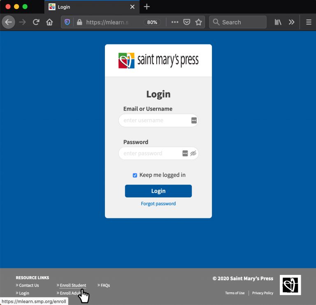316x305 pixels.
Task: Click the Forgot password link
Action: click(158, 204)
